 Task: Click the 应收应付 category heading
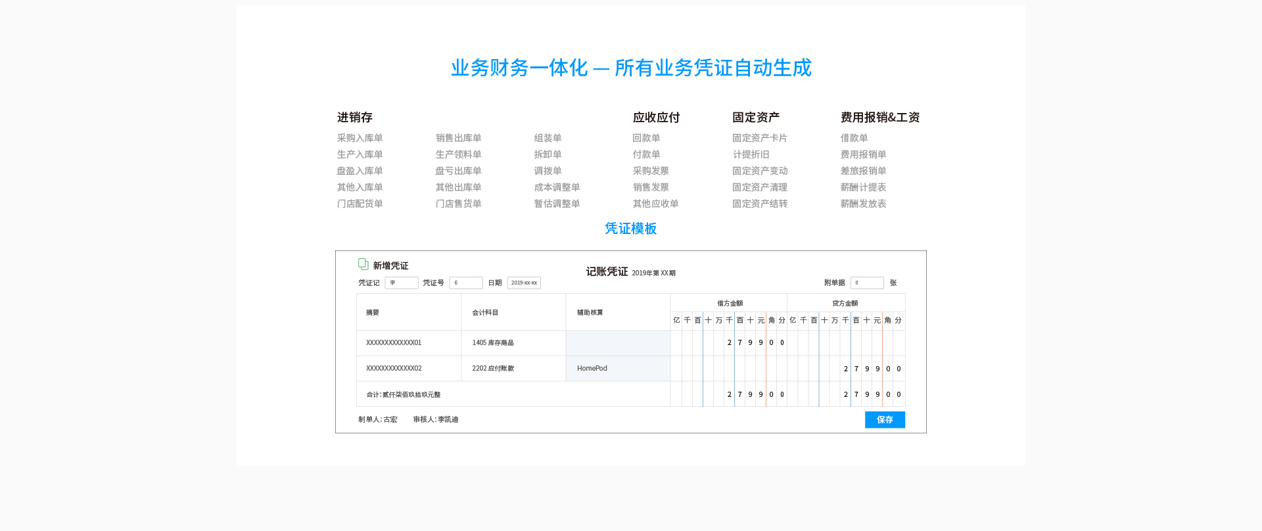656,118
